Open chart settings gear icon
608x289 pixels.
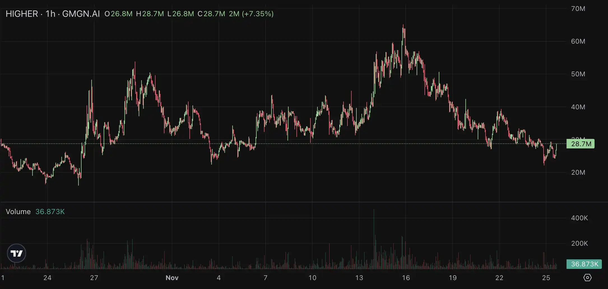587,278
